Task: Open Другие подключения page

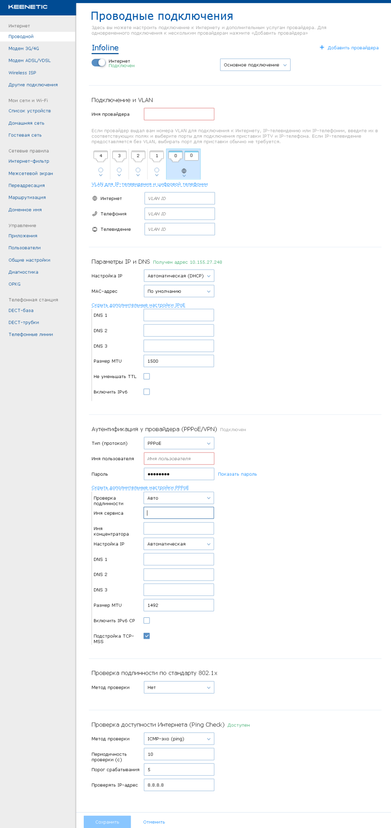Action: tap(33, 85)
